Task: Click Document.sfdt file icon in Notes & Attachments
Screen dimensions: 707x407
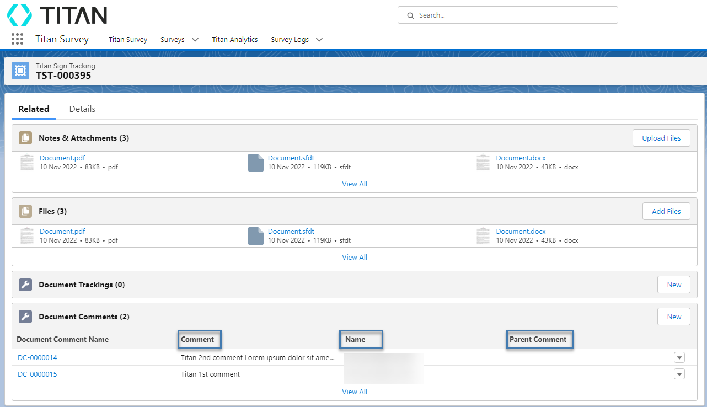Action: [256, 163]
